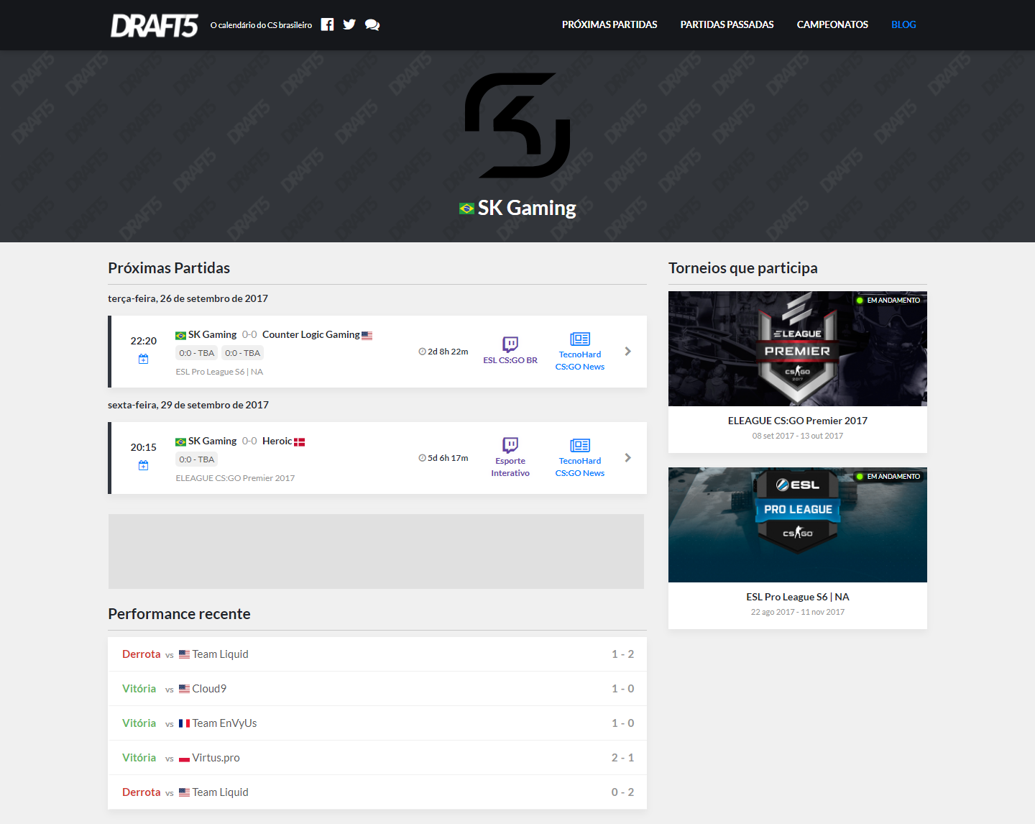Open the ESL Pro League tournament banner image
The image size is (1035, 824).
pos(798,525)
